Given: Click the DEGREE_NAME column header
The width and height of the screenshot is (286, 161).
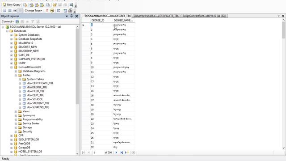Looking at the screenshot, I should pos(123,21).
